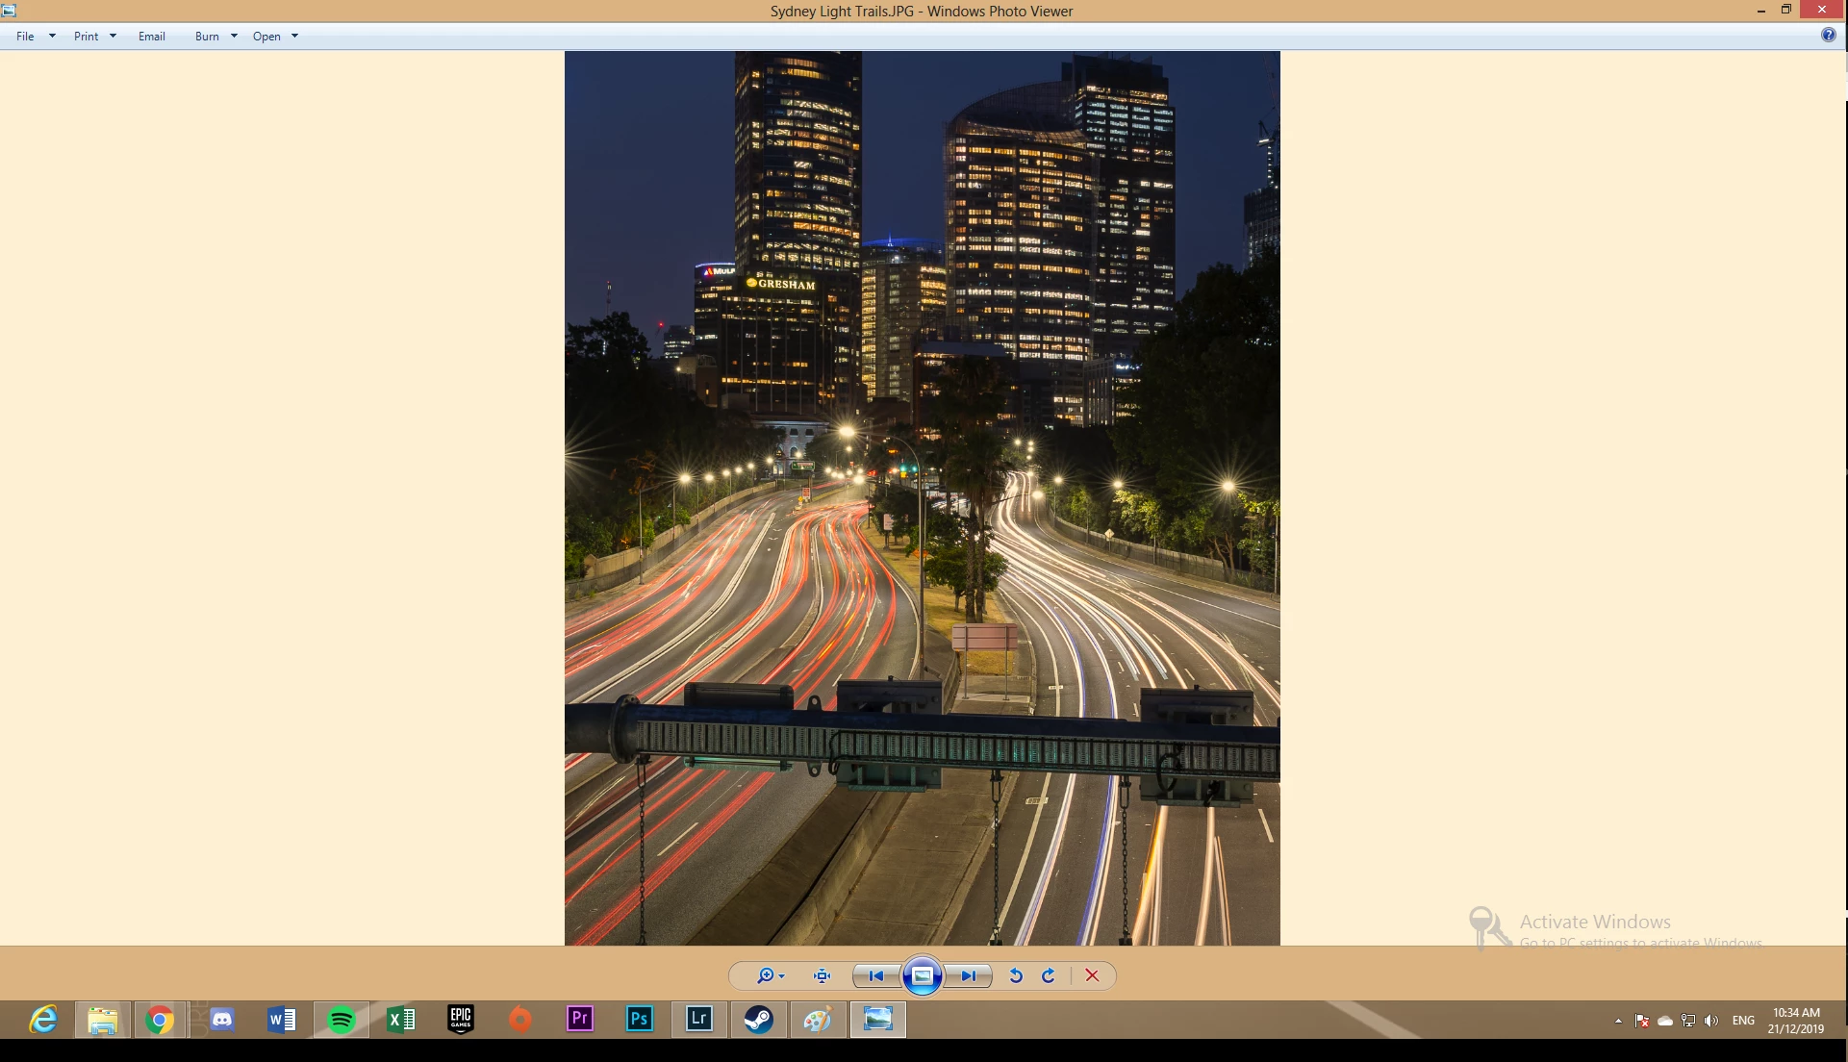
Task: Open Spotify from the taskbar
Action: 341,1019
